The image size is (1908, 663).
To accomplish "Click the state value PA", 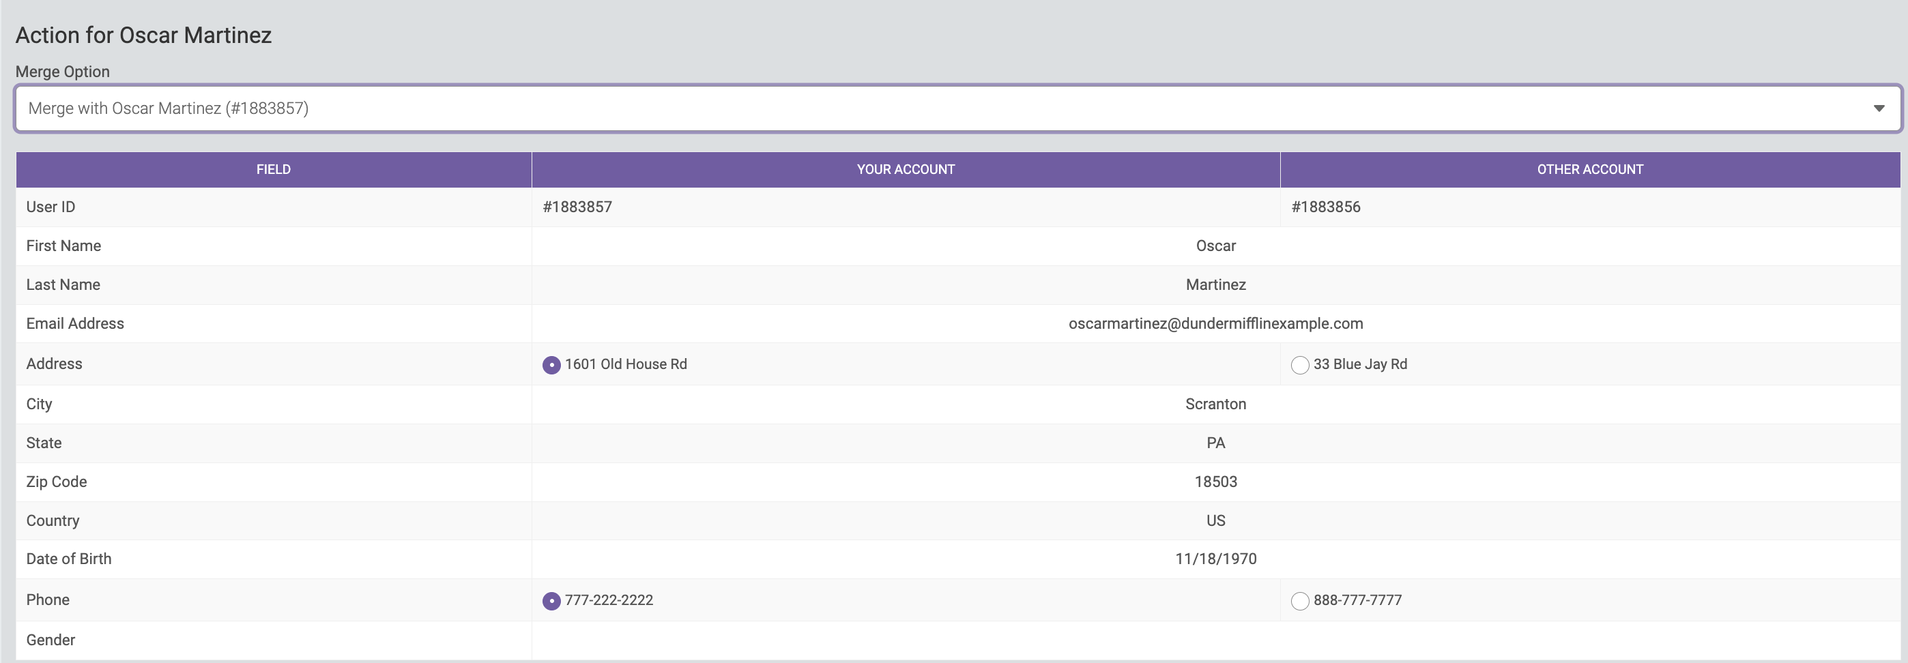I will (x=1215, y=443).
